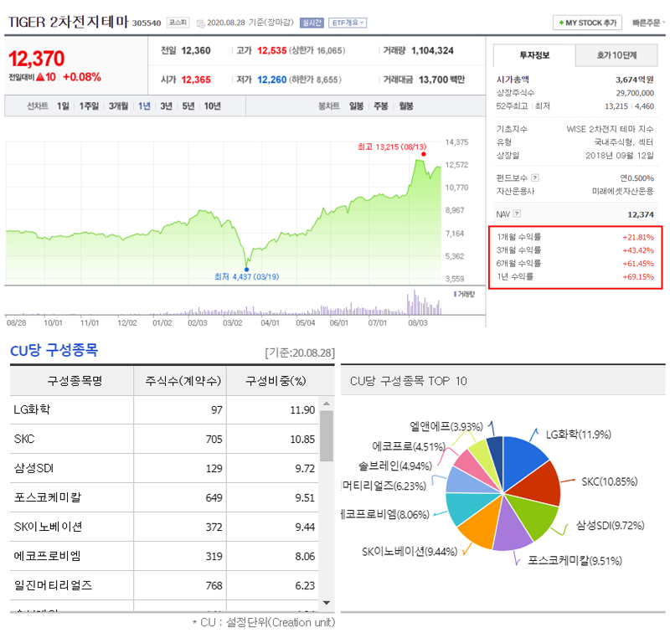Viewport: 670px width, 638px height.
Task: Add to MY STOCK 추가
Action: tap(587, 23)
